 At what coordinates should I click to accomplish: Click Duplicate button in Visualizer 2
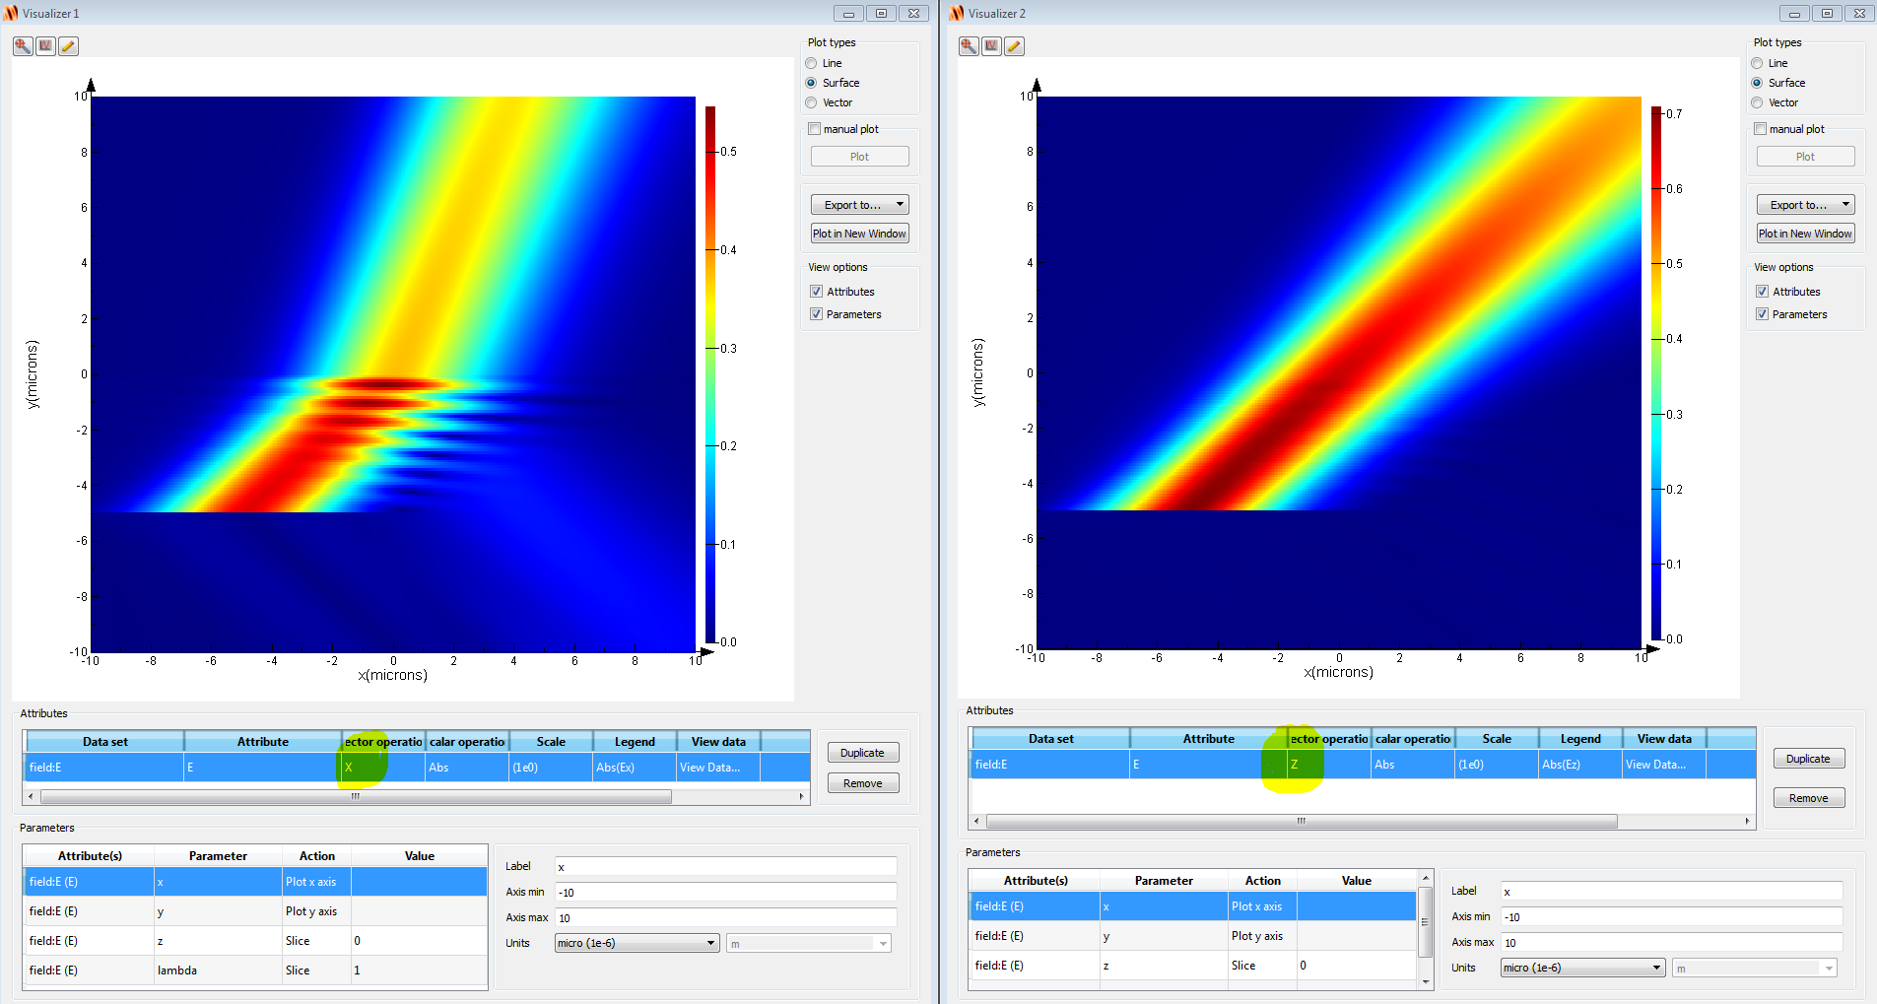[1809, 759]
